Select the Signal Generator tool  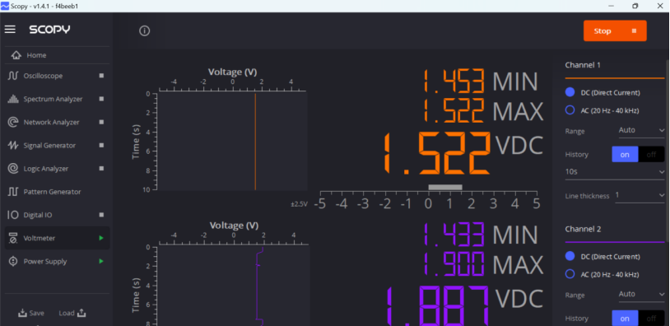[x=57, y=145]
